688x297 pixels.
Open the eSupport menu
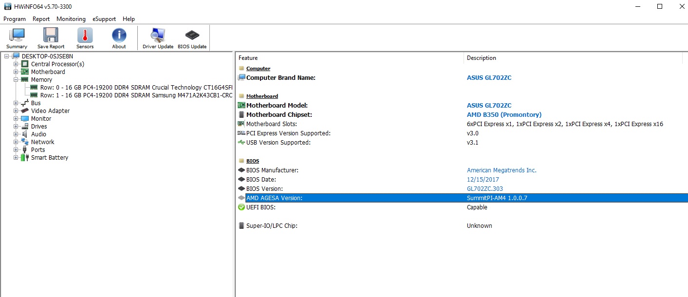(x=104, y=19)
